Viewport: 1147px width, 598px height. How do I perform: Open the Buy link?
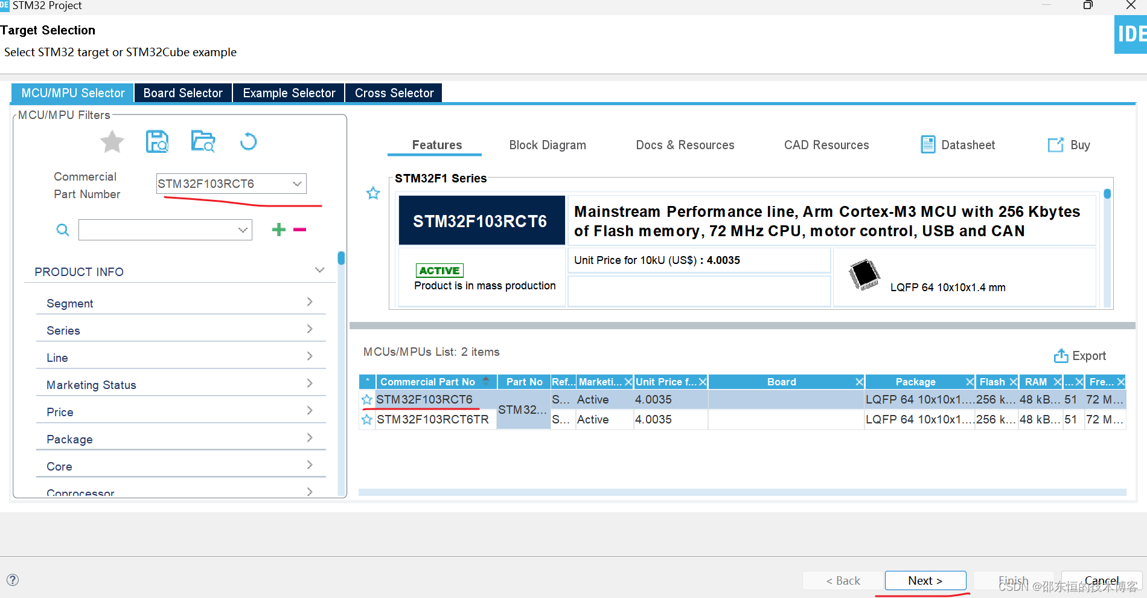1069,145
